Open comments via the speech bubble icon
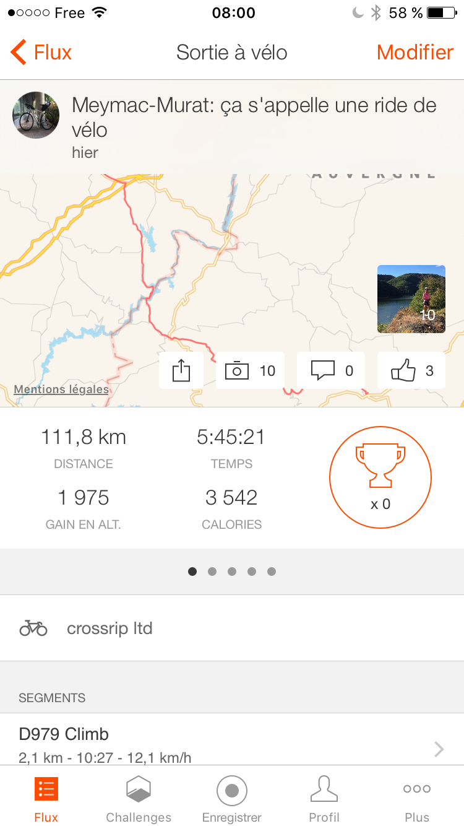Image resolution: width=464 pixels, height=826 pixels. click(323, 371)
